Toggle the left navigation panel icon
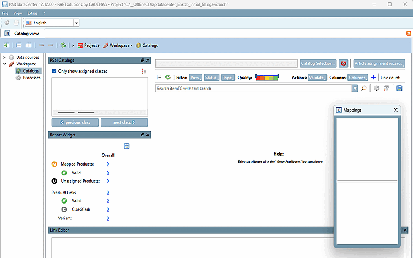Viewport: 413px width, 258px height. click(7, 45)
